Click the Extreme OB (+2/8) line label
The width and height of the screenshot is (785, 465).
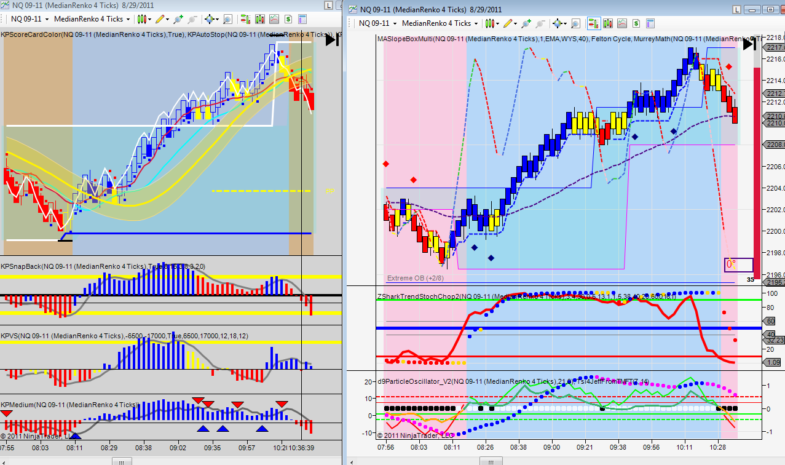tap(416, 278)
